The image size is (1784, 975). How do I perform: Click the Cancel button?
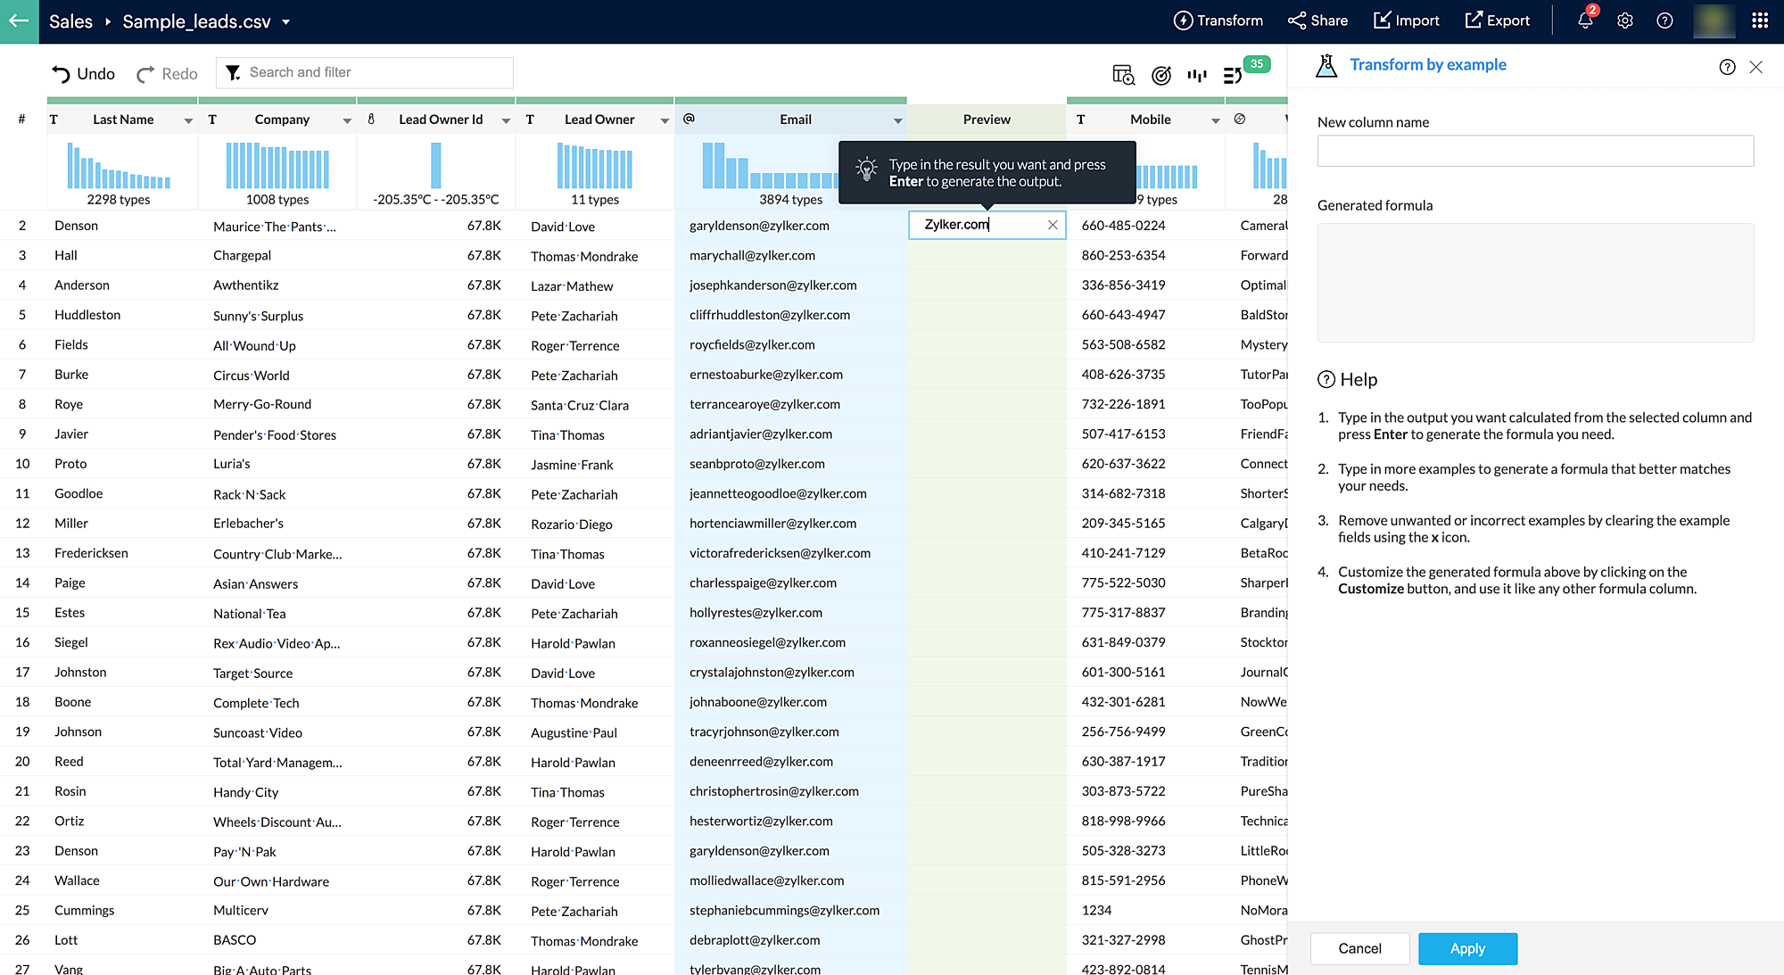pyautogui.click(x=1359, y=948)
